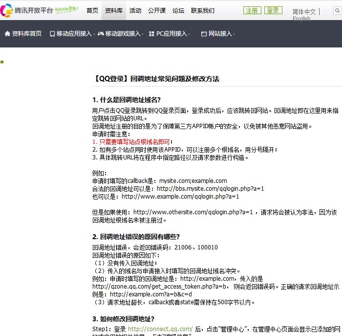Click 联系我们 in the top navigation
The width and height of the screenshot is (342, 336).
(x=203, y=10)
